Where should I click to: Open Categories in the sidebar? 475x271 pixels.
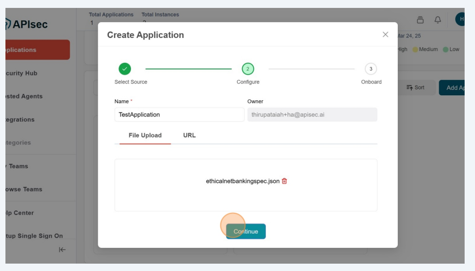click(18, 143)
